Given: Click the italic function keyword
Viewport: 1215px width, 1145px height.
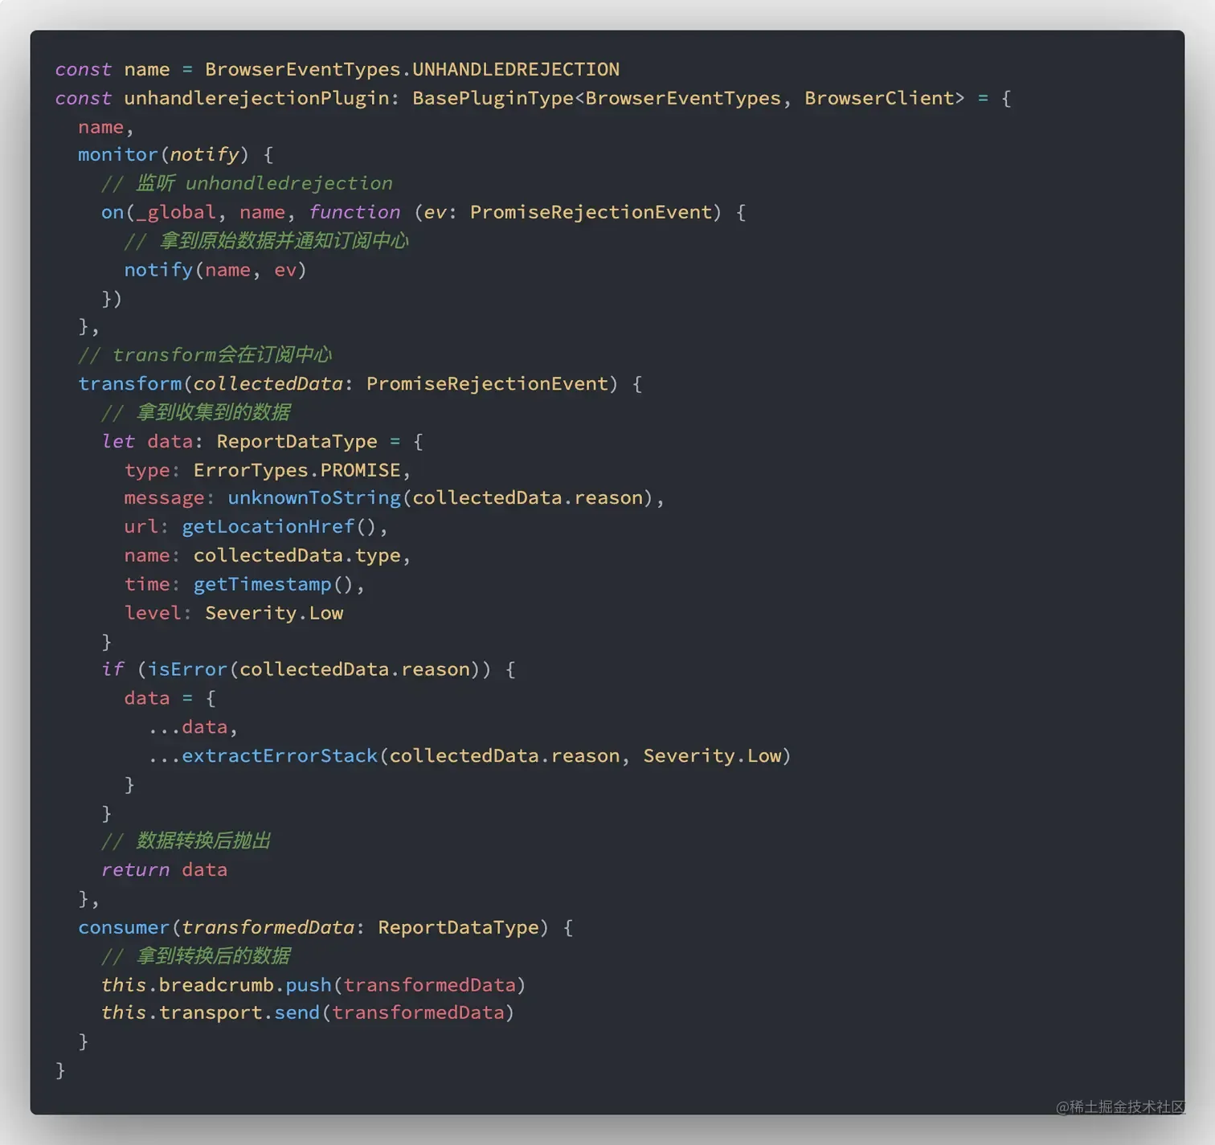Looking at the screenshot, I should (x=354, y=213).
